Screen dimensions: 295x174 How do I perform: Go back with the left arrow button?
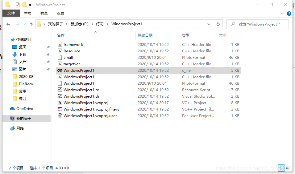[8, 24]
